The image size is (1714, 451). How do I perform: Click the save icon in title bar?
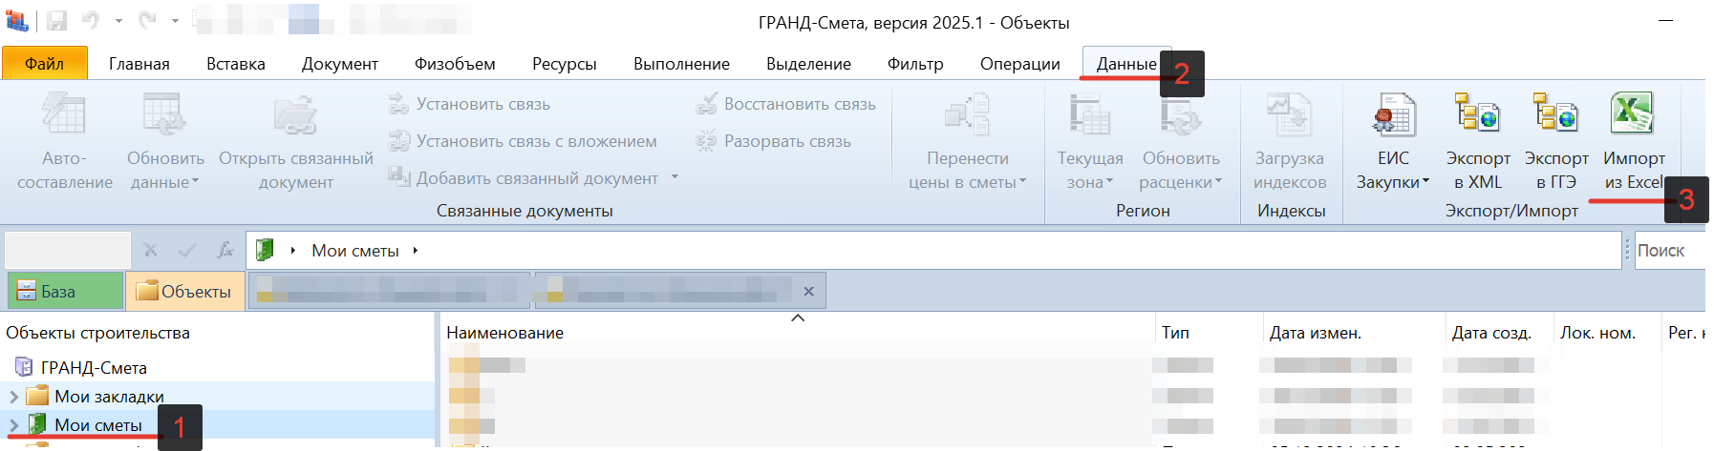click(x=56, y=20)
